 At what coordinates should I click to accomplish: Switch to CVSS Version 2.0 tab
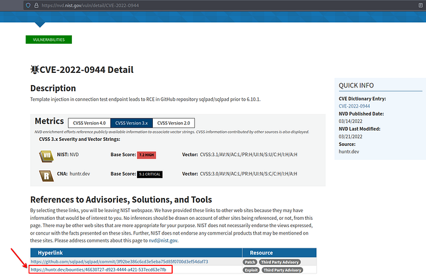tap(173, 123)
